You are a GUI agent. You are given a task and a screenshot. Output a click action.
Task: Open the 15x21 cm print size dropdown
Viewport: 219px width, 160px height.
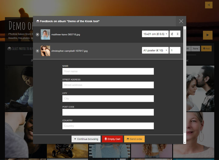(155, 34)
